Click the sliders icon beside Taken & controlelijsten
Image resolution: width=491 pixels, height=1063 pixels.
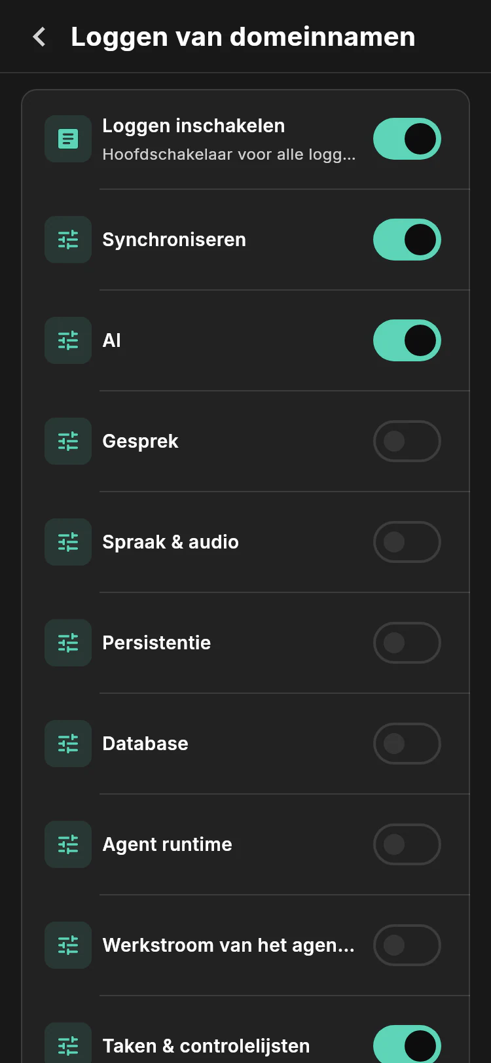click(x=68, y=1045)
